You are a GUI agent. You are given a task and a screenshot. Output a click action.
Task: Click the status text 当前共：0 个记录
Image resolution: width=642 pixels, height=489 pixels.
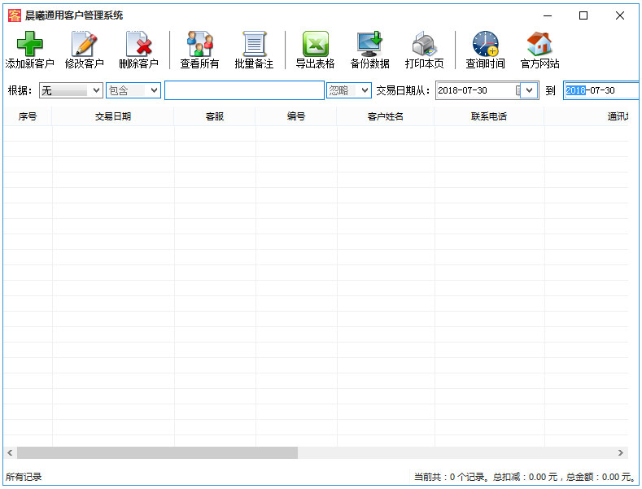450,477
